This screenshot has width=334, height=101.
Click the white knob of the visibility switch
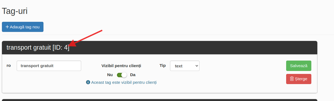click(x=124, y=75)
